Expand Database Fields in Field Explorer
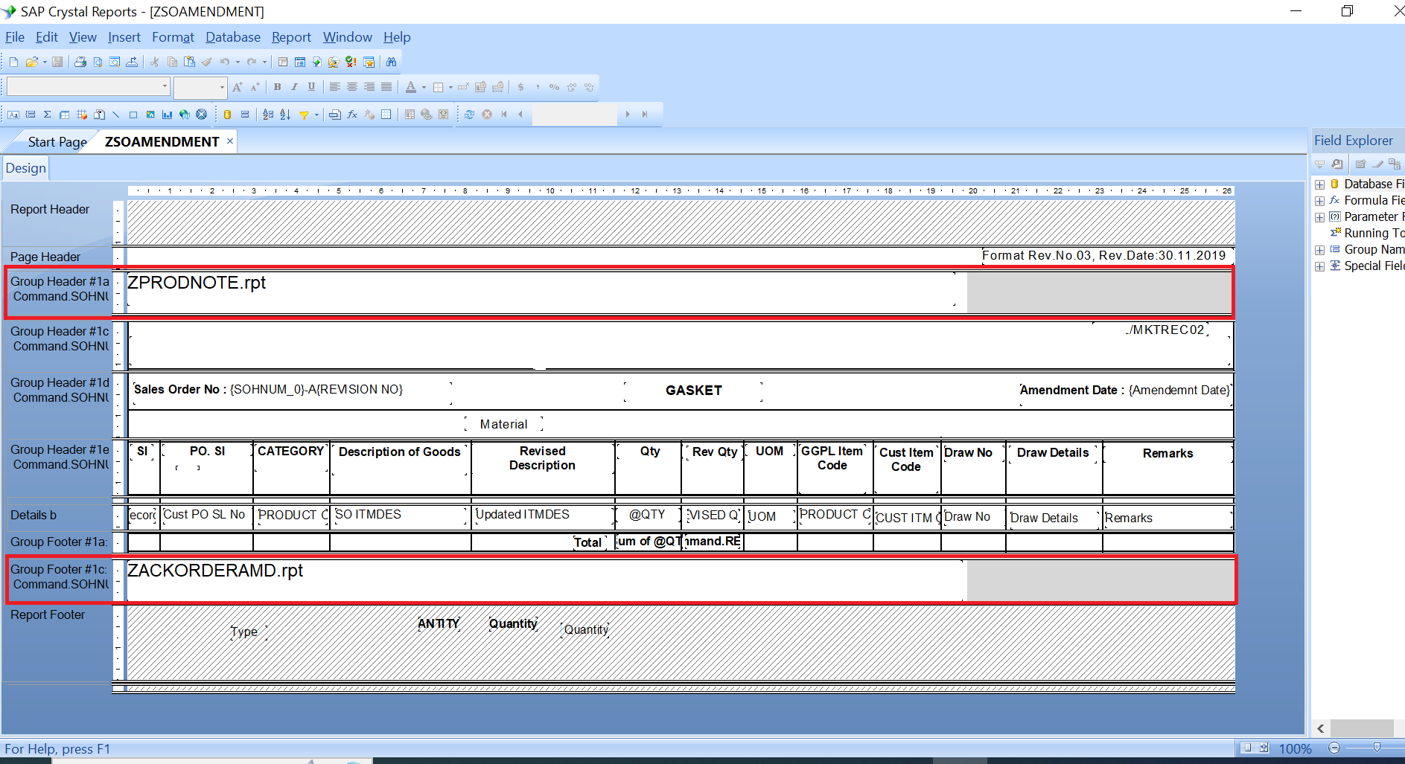The height and width of the screenshot is (764, 1405). pos(1319,184)
